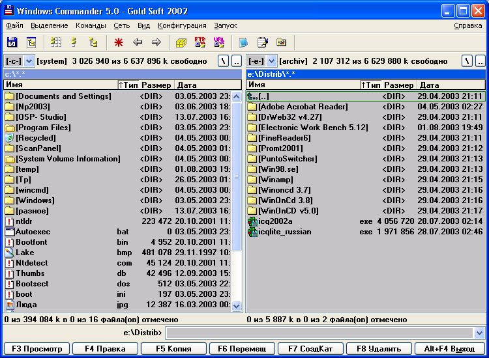
Task: Select Recycled folder recycle bin icon
Action: click(x=10, y=138)
